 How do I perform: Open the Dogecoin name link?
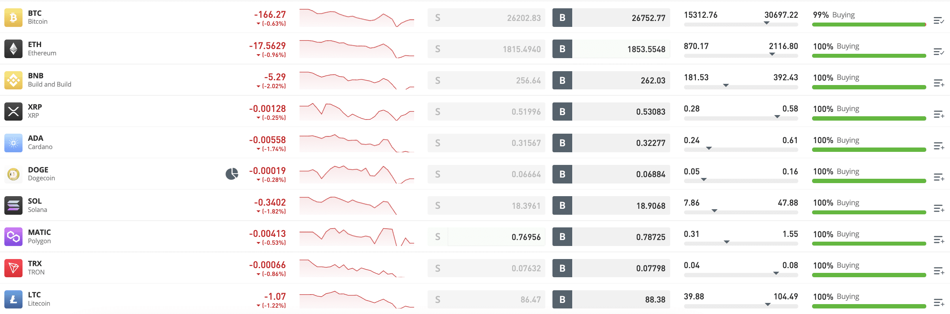tap(41, 178)
